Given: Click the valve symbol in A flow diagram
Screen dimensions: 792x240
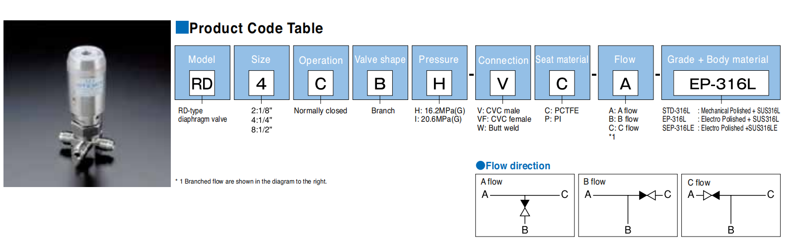Looking at the screenshot, I should coord(525,208).
